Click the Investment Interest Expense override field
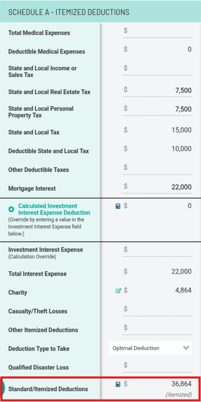 click(157, 250)
